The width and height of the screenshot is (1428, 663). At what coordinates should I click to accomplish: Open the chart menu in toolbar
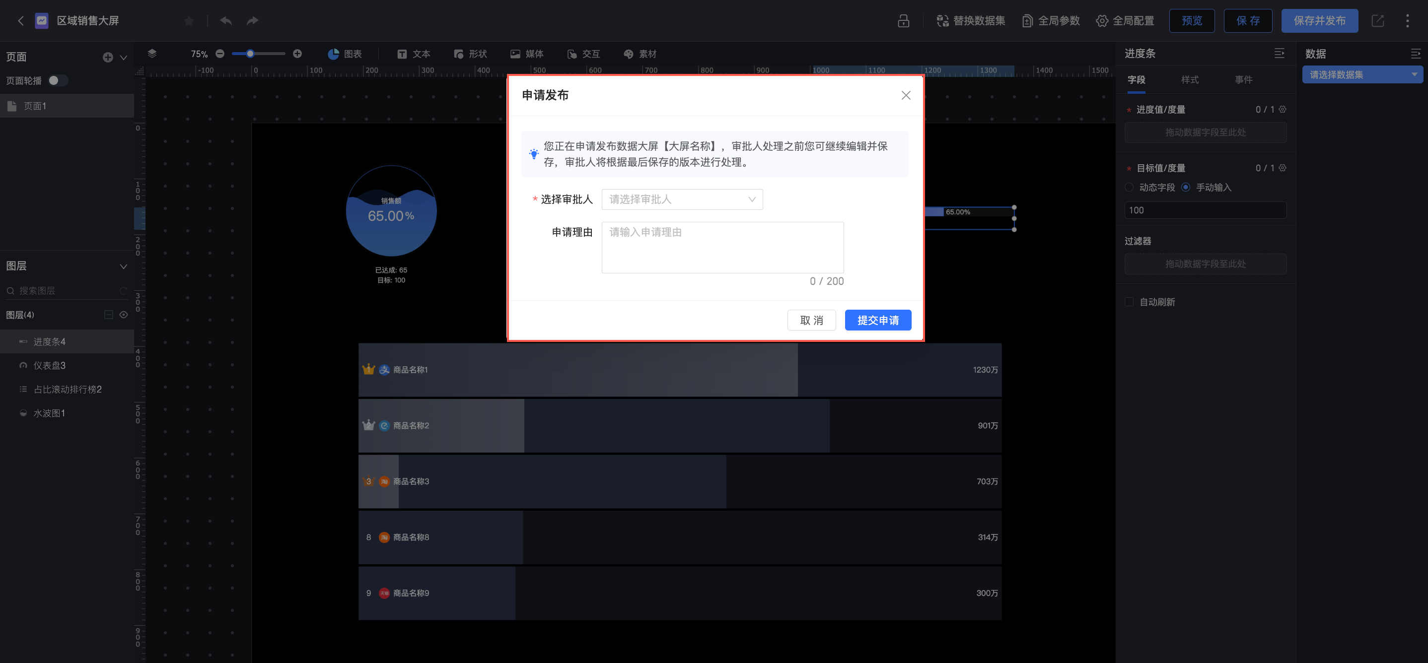[x=345, y=54]
